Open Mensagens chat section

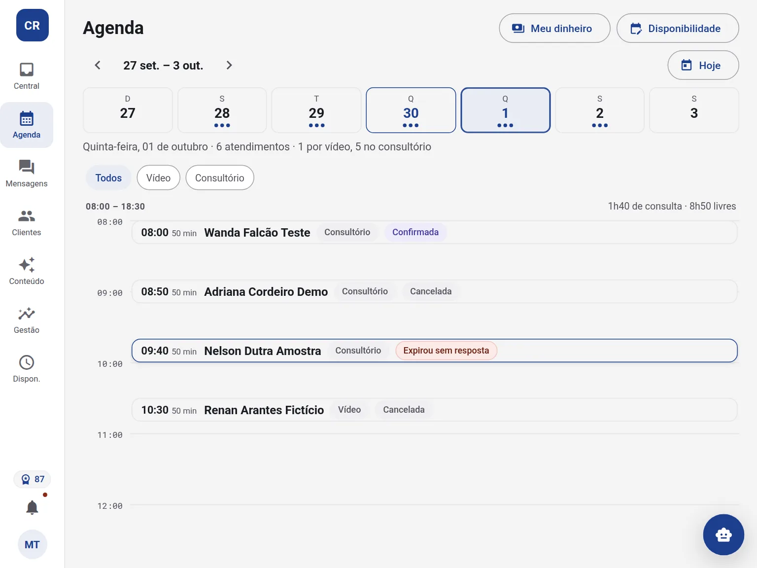click(27, 174)
